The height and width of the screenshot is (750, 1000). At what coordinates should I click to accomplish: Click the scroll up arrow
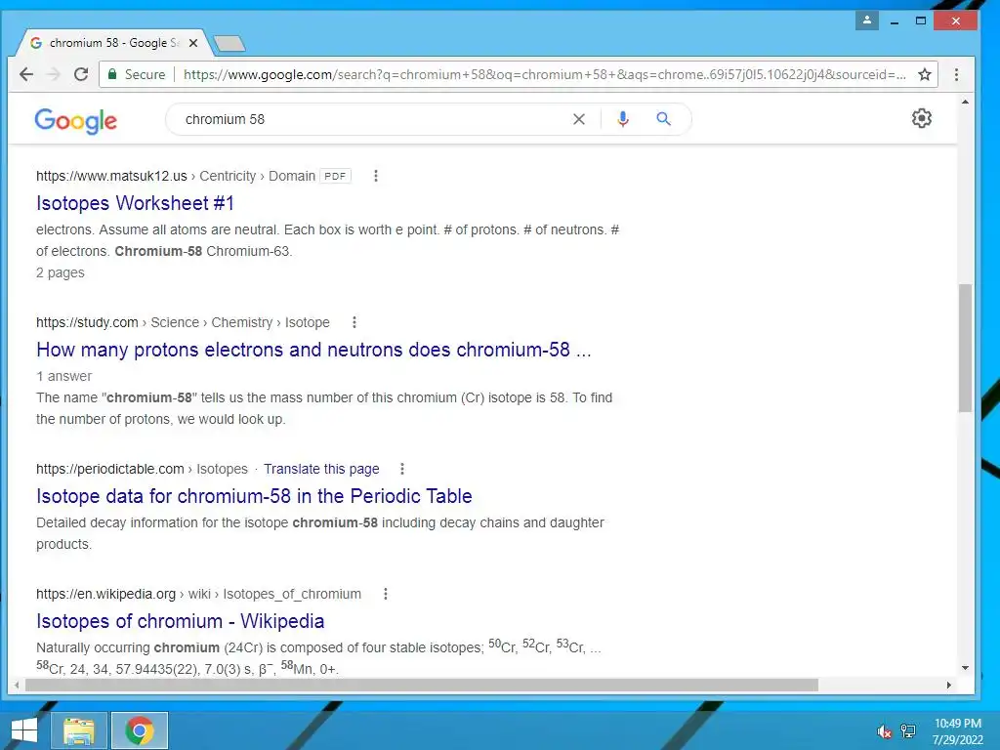965,102
